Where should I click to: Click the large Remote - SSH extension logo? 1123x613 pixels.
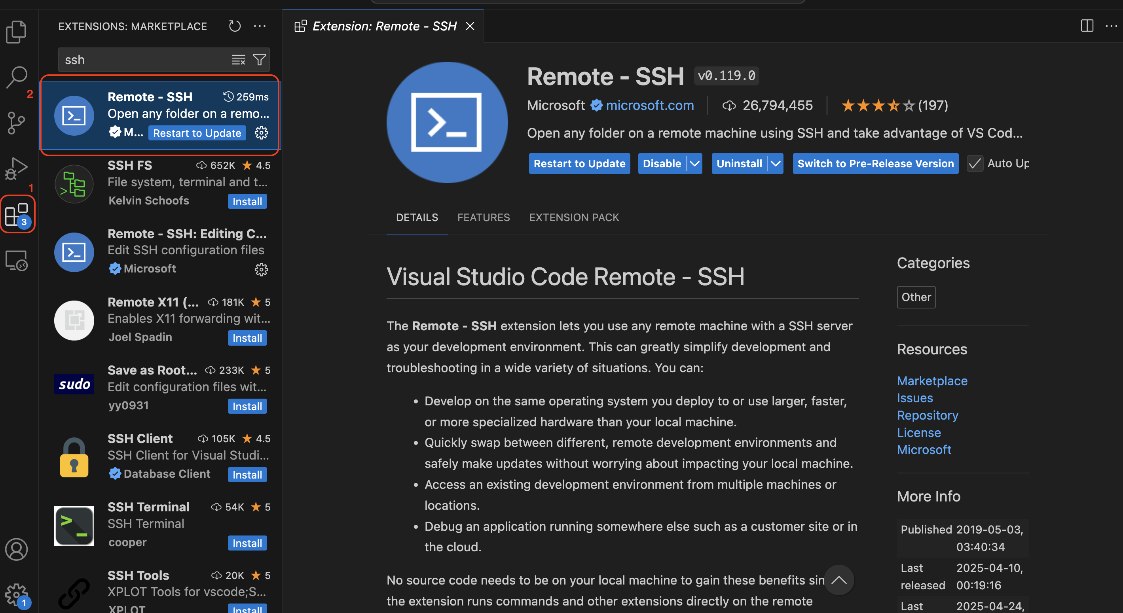(x=447, y=122)
